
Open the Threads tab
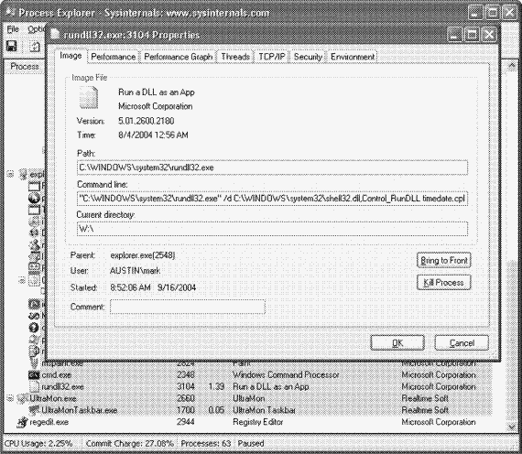pos(235,57)
